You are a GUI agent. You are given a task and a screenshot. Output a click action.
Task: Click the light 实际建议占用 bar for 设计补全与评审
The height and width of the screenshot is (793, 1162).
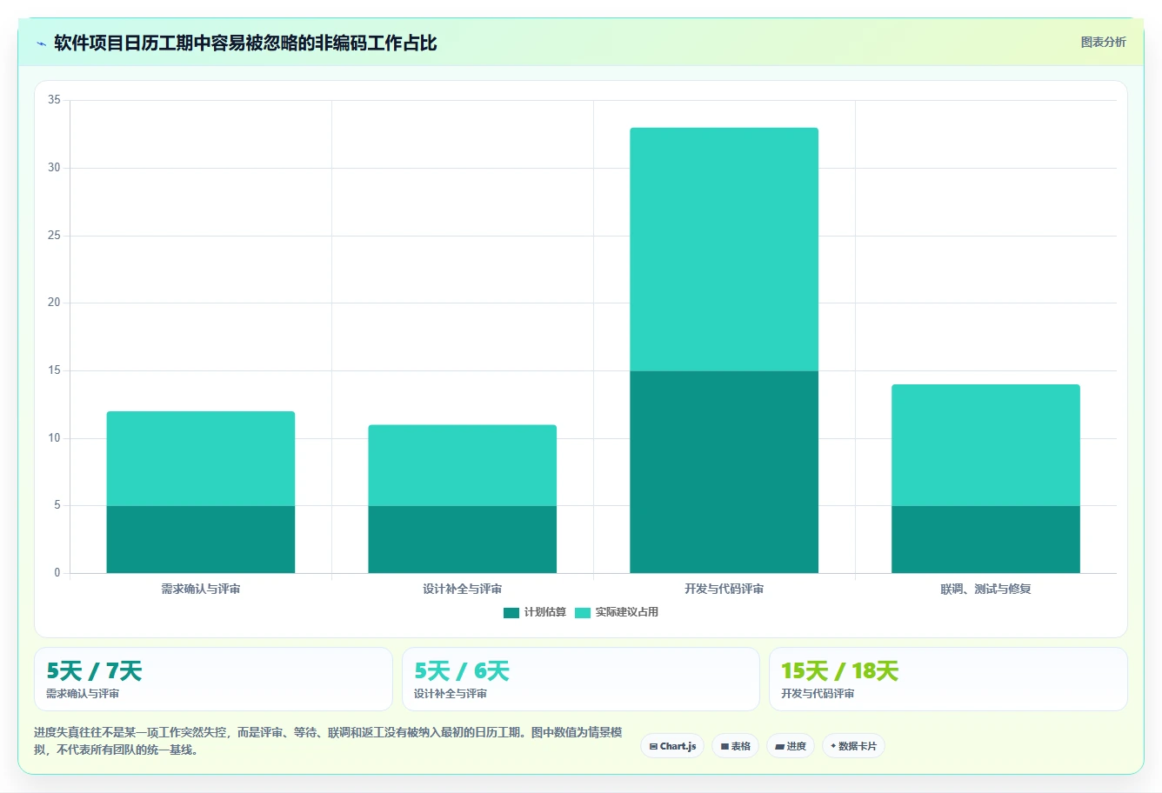pyautogui.click(x=463, y=465)
